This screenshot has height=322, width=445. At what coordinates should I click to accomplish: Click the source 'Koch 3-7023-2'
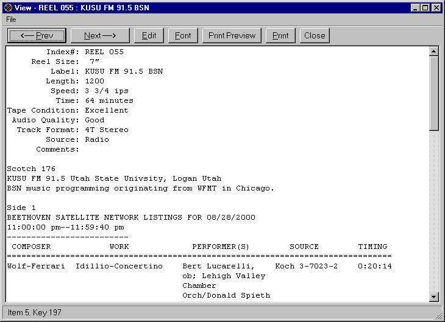[307, 266]
